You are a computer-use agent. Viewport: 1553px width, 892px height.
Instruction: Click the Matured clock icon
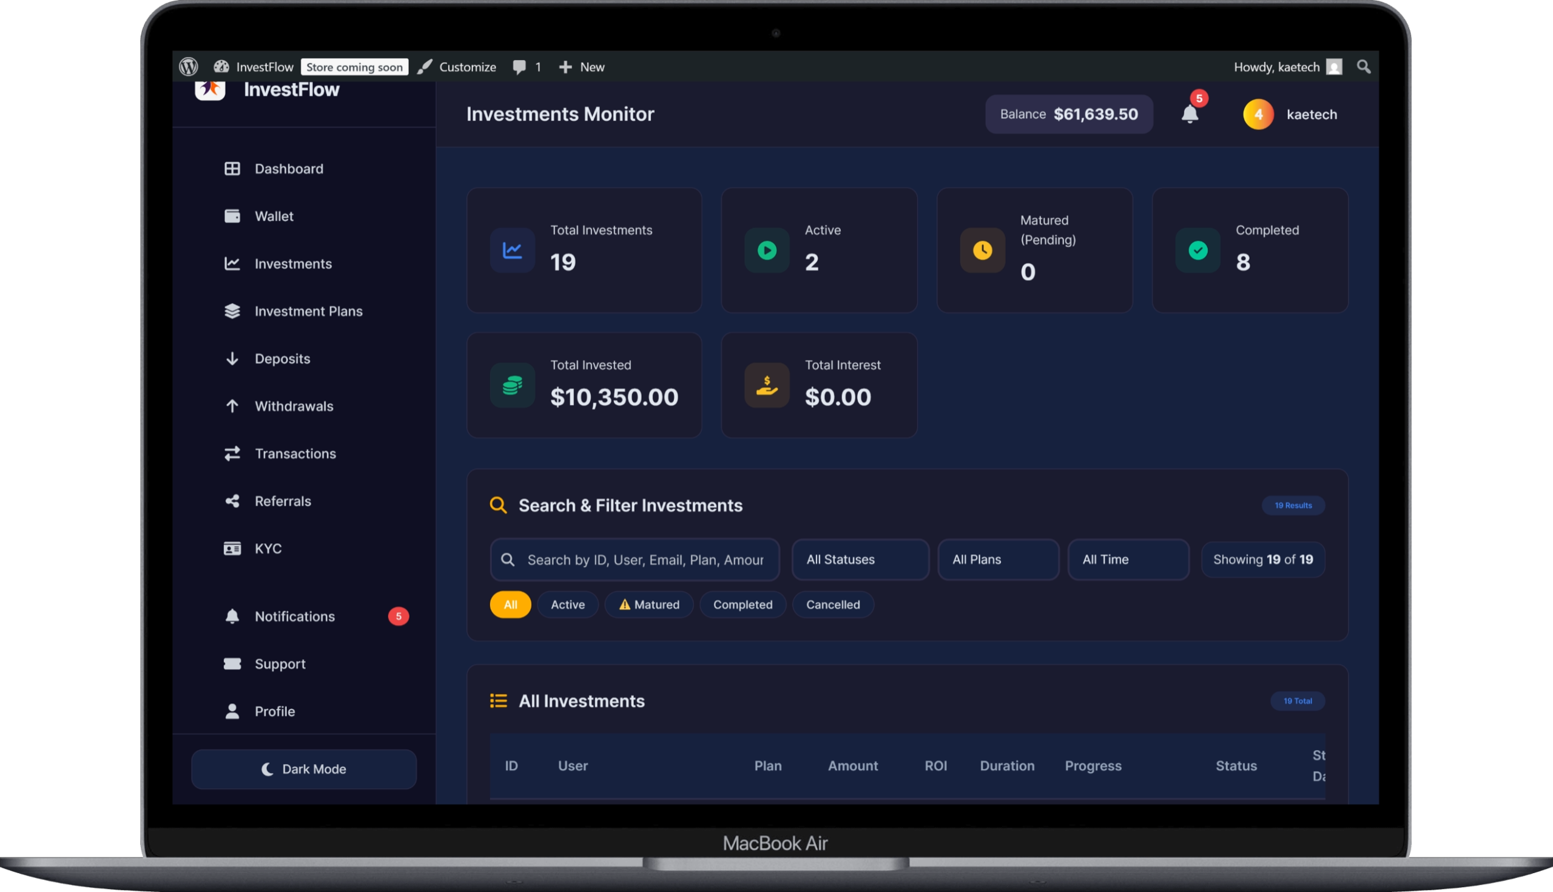point(982,250)
